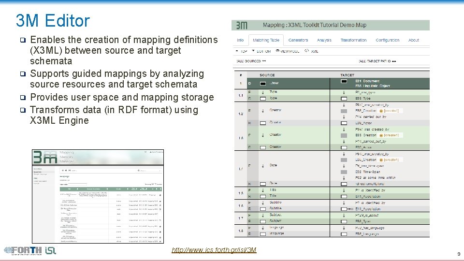Click the 3M logo in Mapping Memory Manager
This screenshot has height=261, width=464.
click(44, 158)
